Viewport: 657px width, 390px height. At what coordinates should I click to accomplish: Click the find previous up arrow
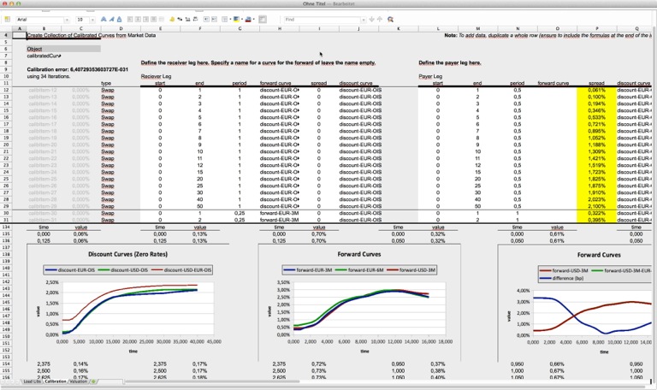click(380, 20)
